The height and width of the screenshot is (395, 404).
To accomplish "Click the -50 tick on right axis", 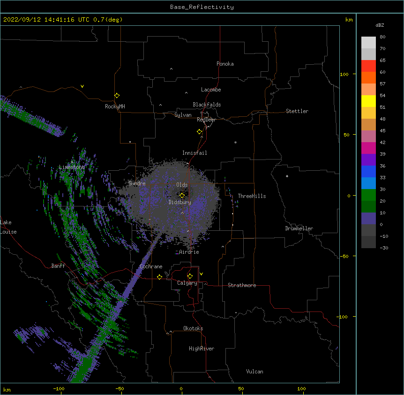I will [x=344, y=256].
